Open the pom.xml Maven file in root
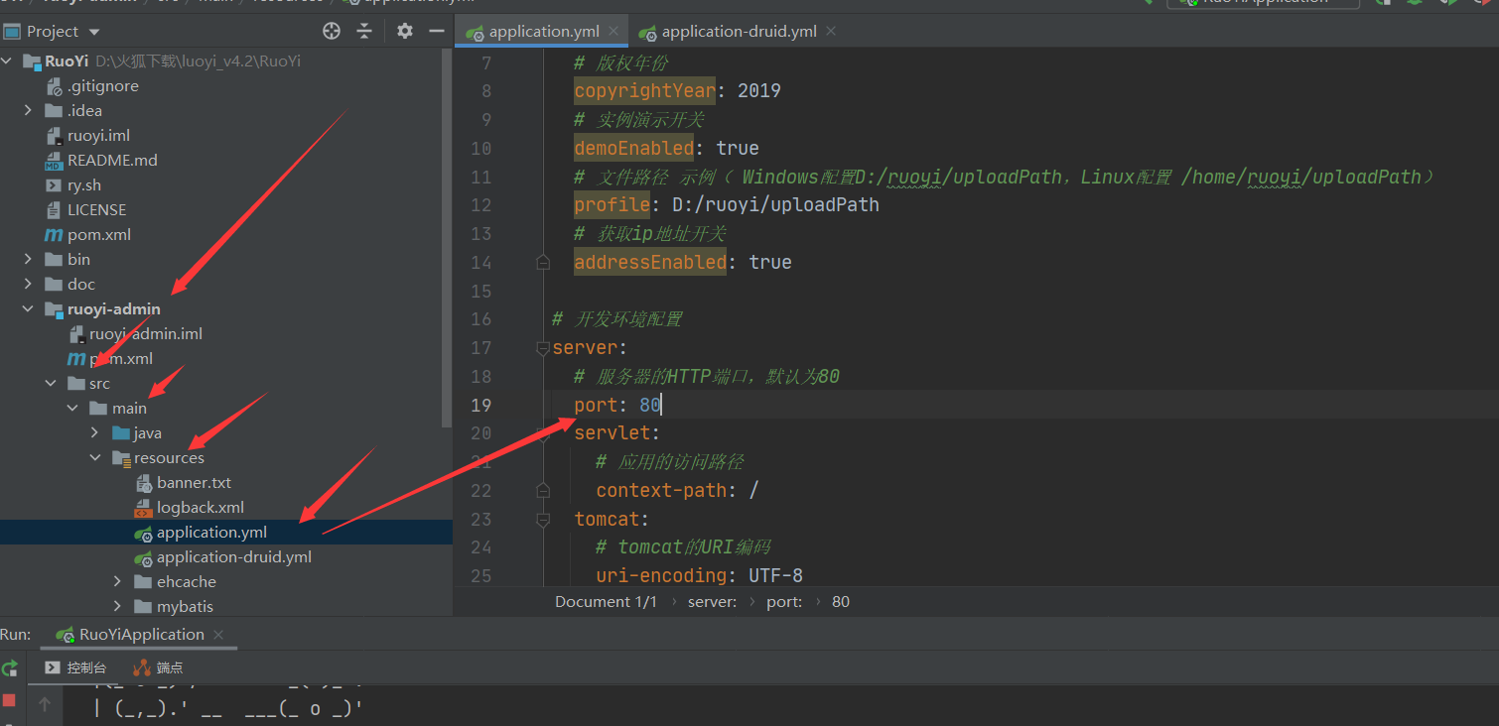This screenshot has height=726, width=1499. [x=98, y=235]
